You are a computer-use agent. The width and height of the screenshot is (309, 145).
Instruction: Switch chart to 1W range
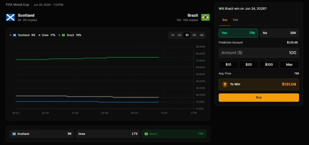click(x=194, y=35)
